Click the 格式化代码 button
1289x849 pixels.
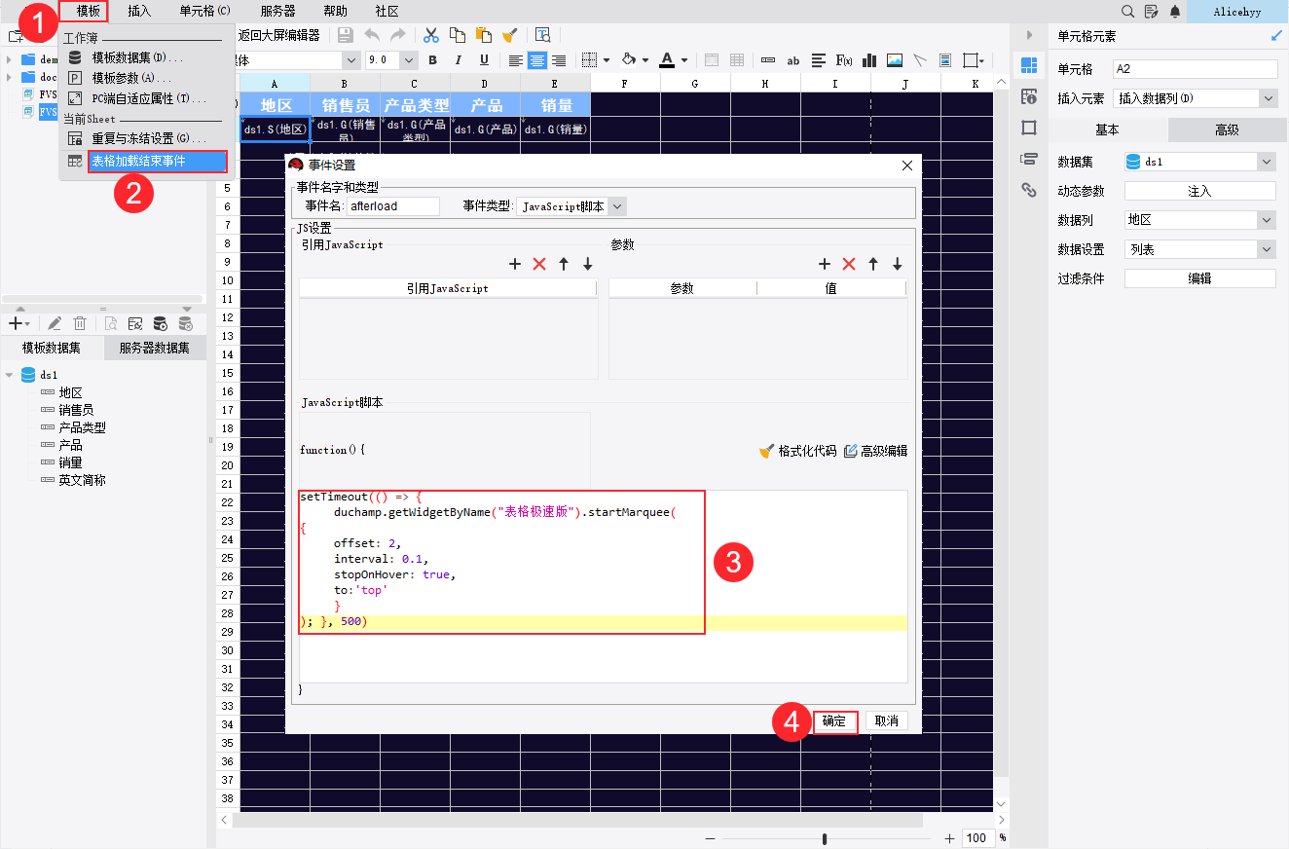(x=797, y=451)
